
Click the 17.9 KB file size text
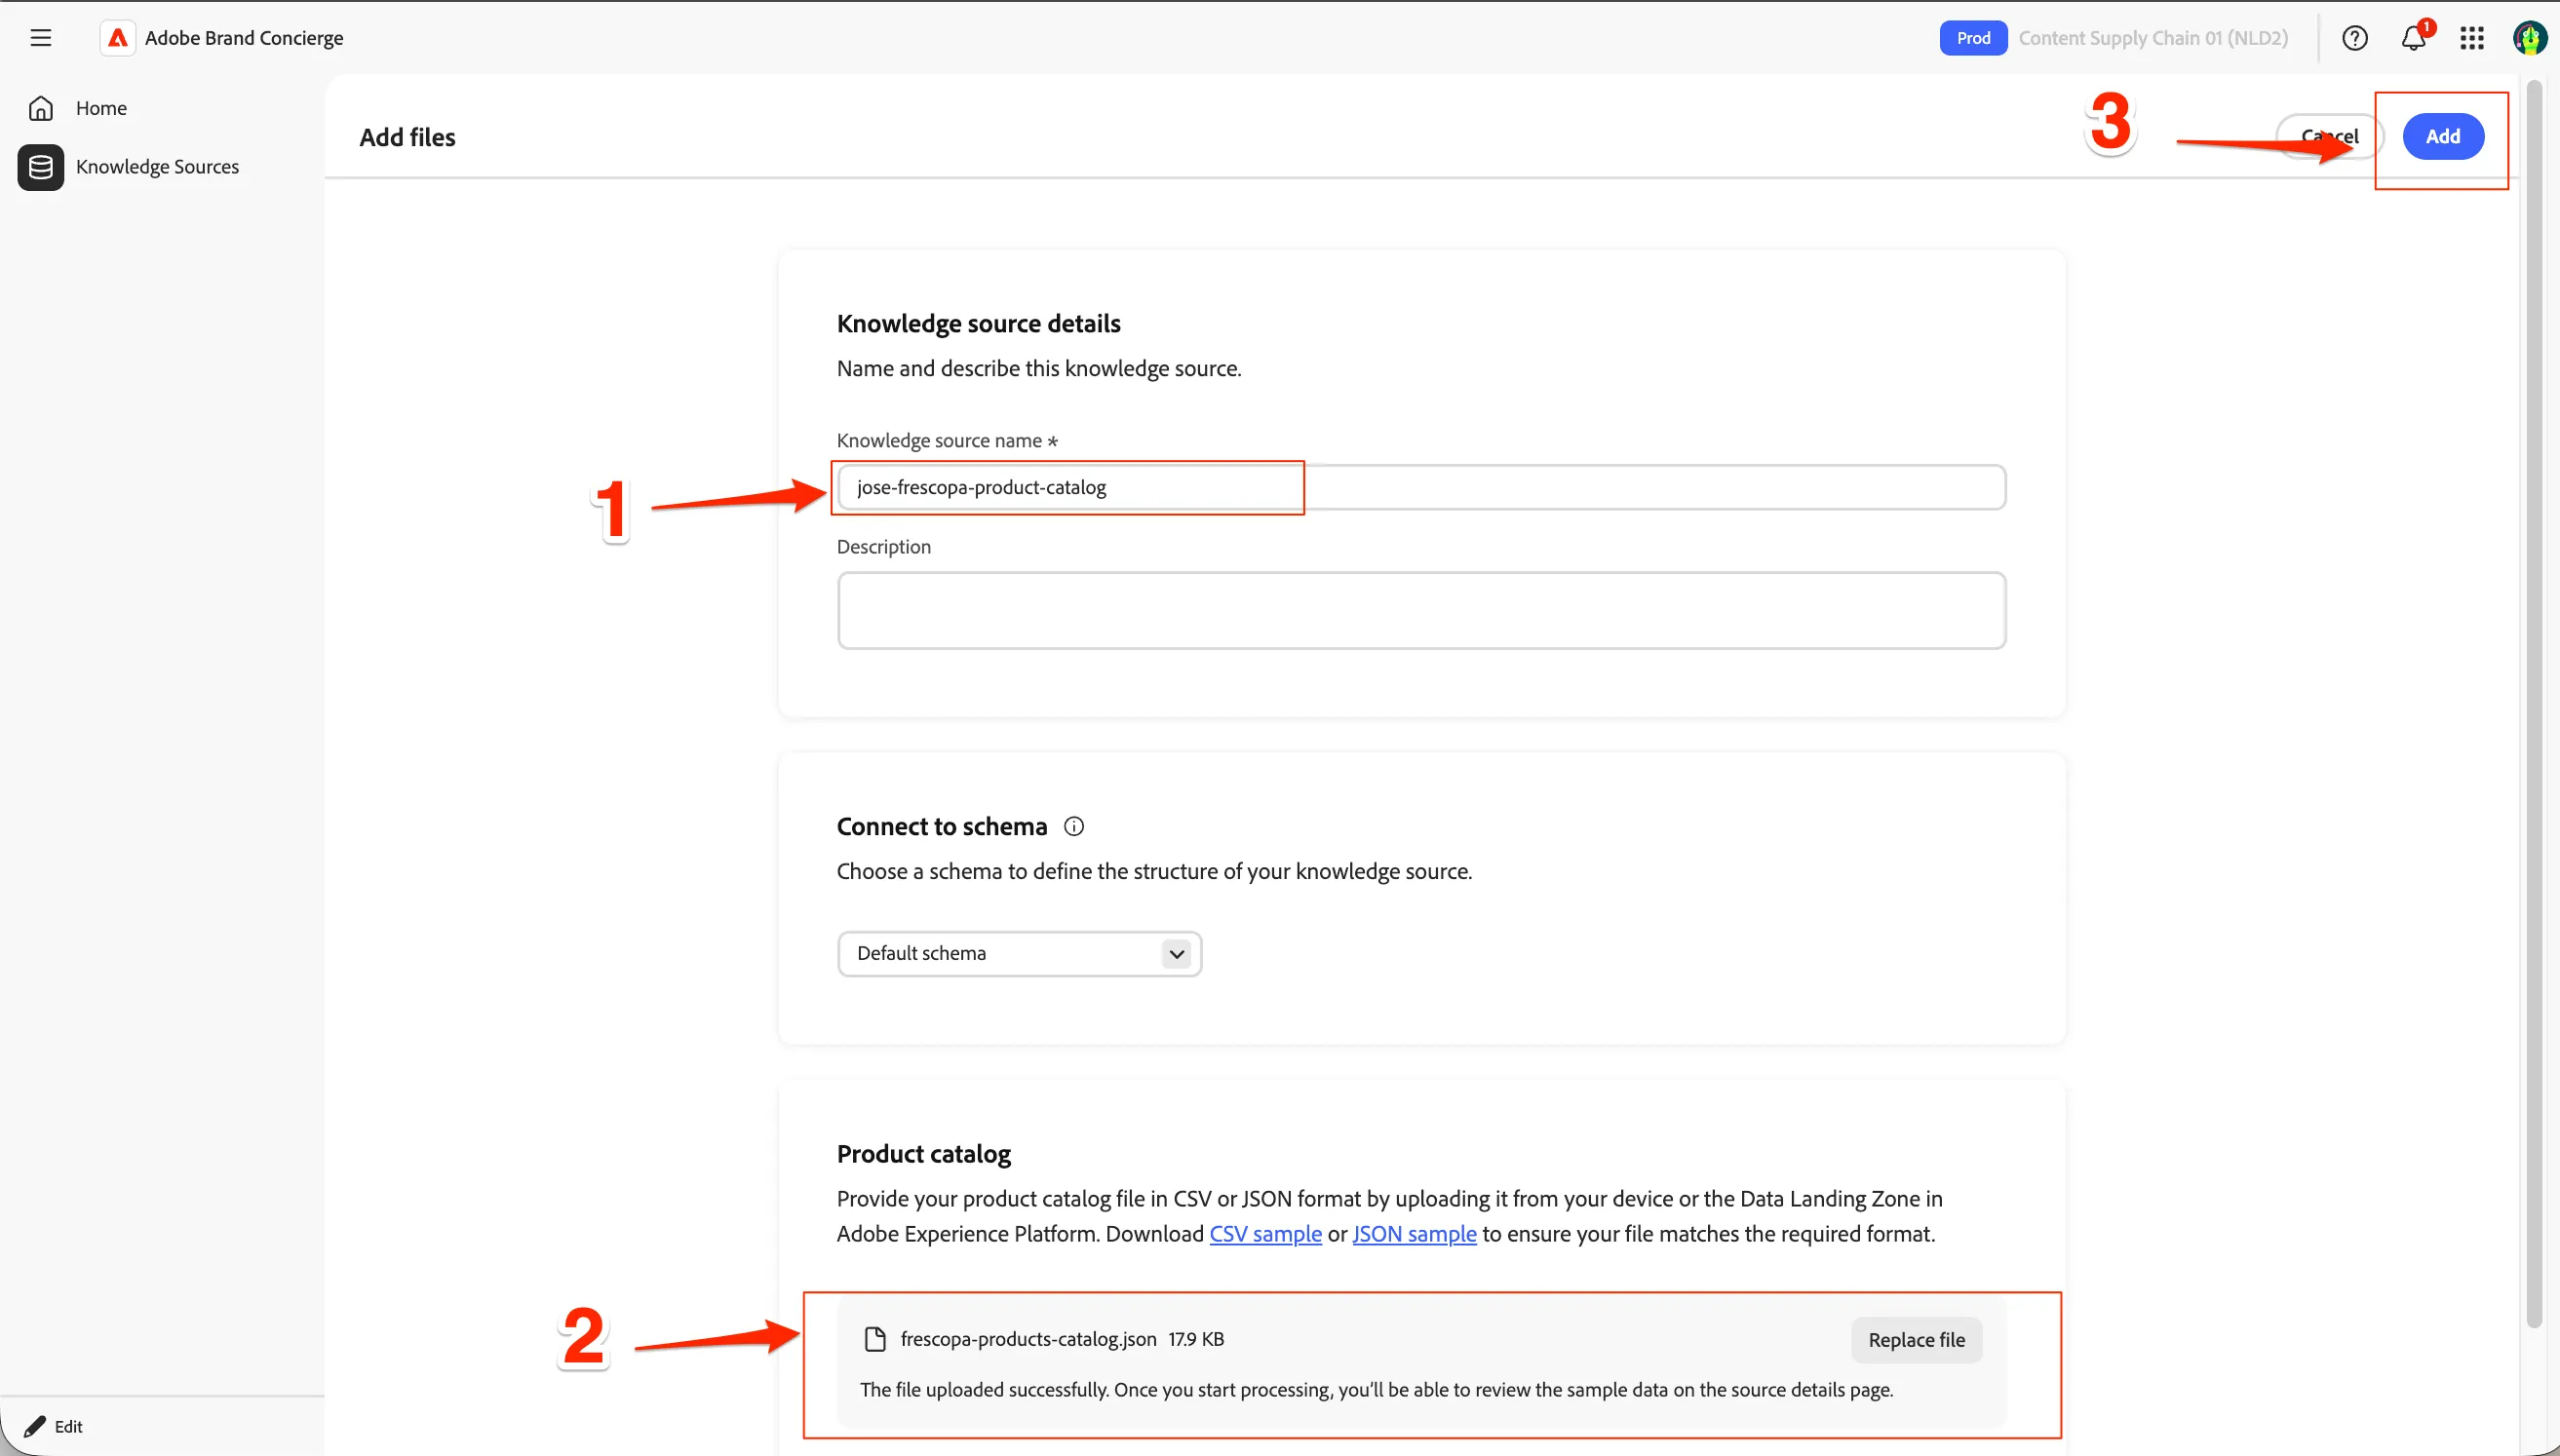coord(1196,1339)
